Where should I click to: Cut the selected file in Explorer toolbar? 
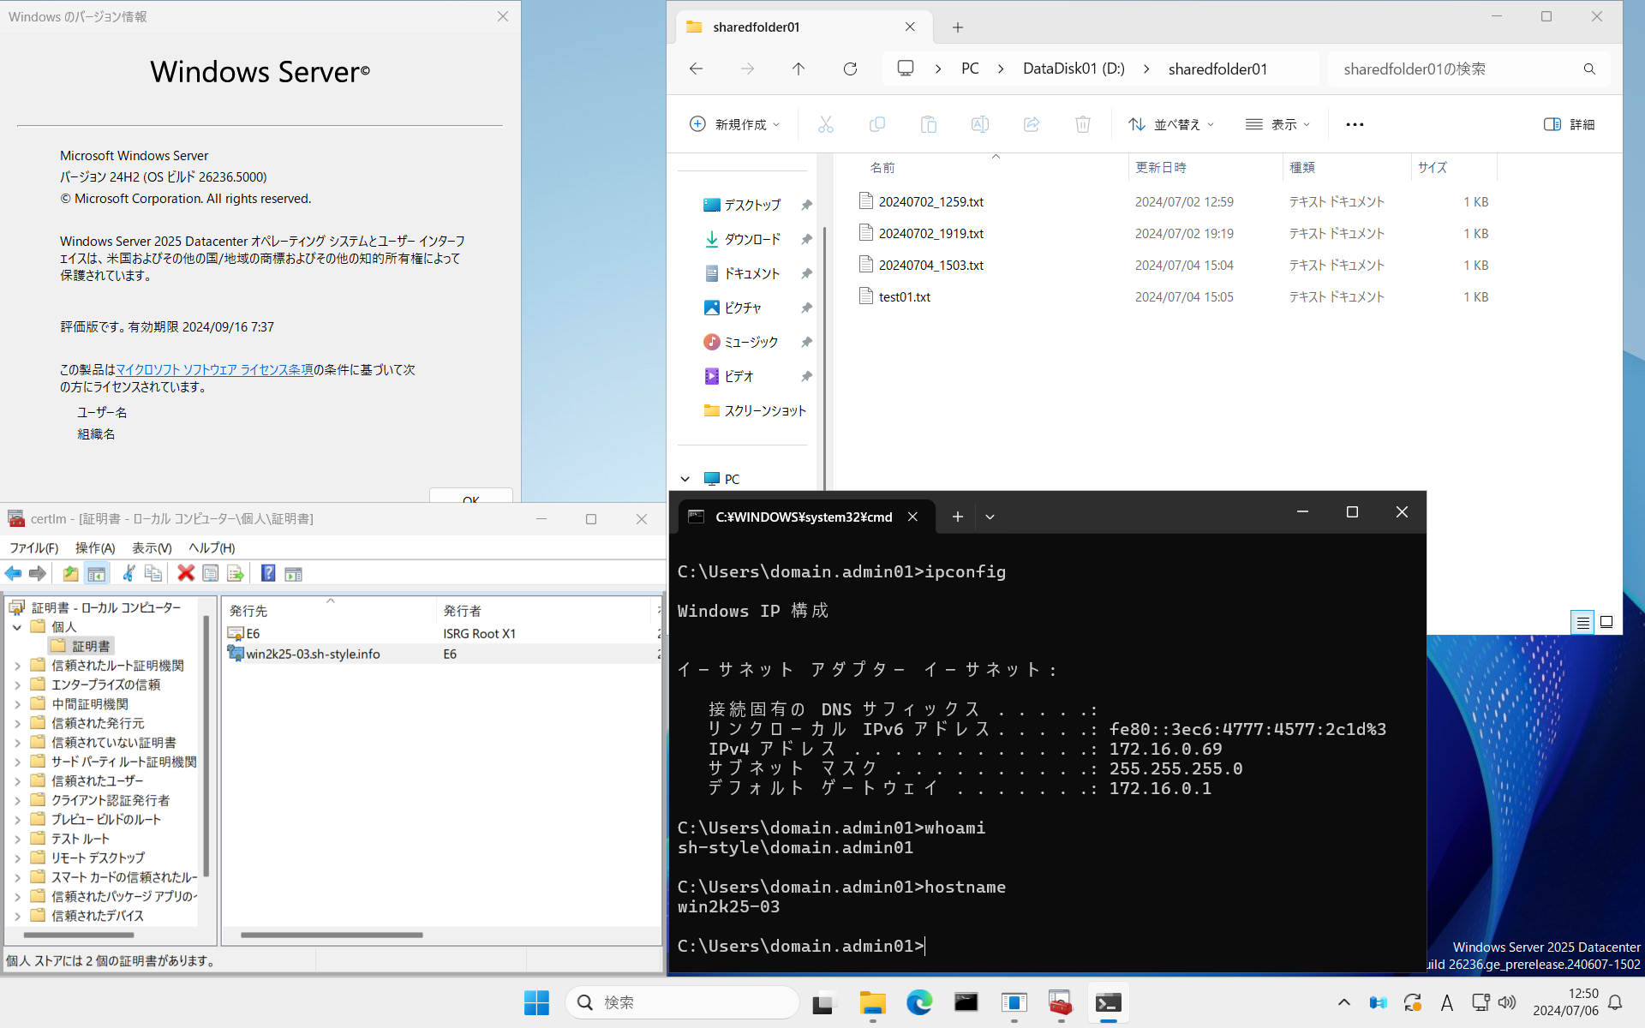click(825, 124)
